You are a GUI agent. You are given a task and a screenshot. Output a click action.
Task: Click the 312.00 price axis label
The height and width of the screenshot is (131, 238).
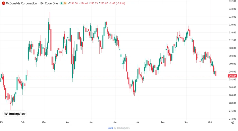[x=232, y=40]
